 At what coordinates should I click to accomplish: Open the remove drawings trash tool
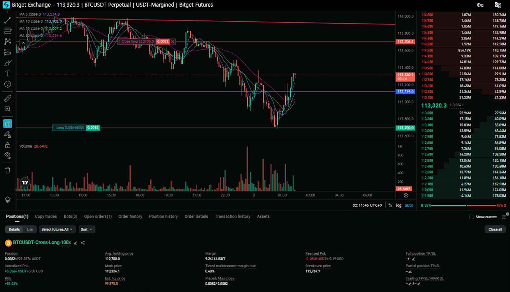pyautogui.click(x=8, y=170)
